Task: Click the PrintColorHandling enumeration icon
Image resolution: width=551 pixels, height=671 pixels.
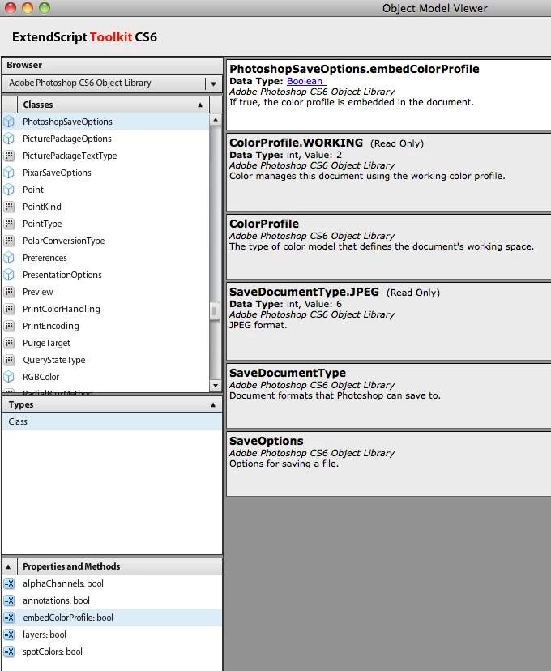Action: point(9,309)
